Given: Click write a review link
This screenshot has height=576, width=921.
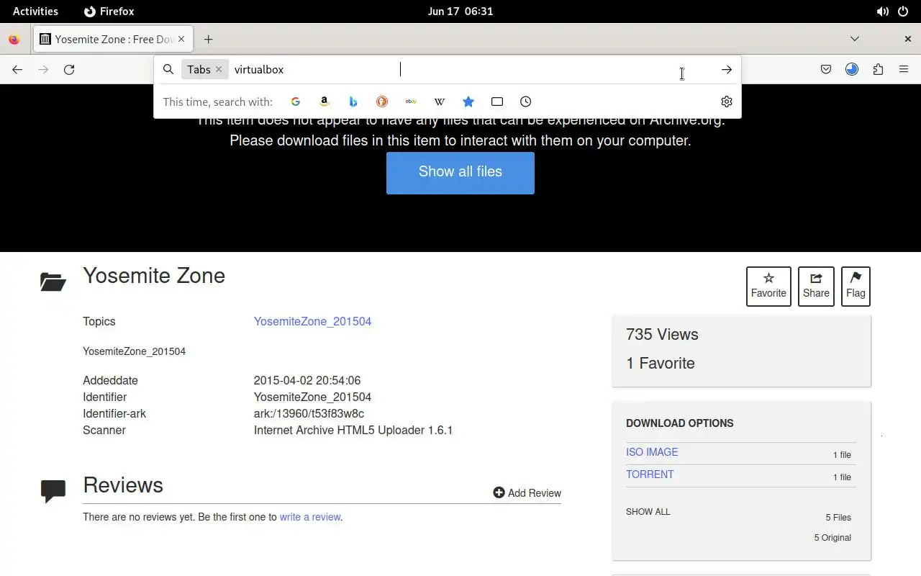Looking at the screenshot, I should tap(310, 517).
